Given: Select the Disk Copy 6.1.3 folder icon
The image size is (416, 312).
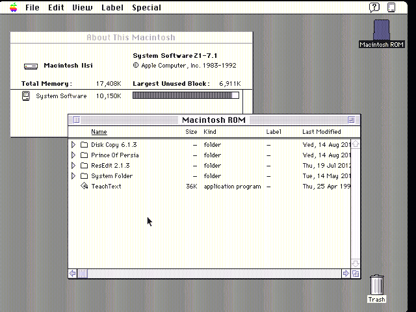Looking at the screenshot, I should 84,144.
